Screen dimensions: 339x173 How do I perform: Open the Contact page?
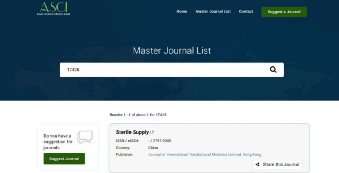pos(246,11)
